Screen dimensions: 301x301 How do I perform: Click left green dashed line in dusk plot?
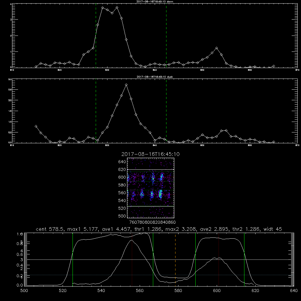[x=96, y=111]
